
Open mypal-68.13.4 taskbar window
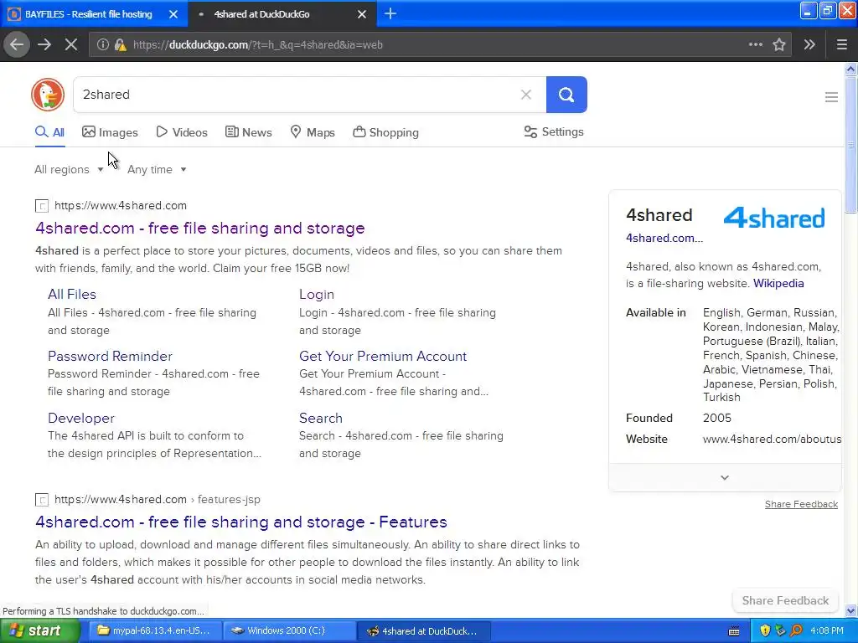click(155, 631)
